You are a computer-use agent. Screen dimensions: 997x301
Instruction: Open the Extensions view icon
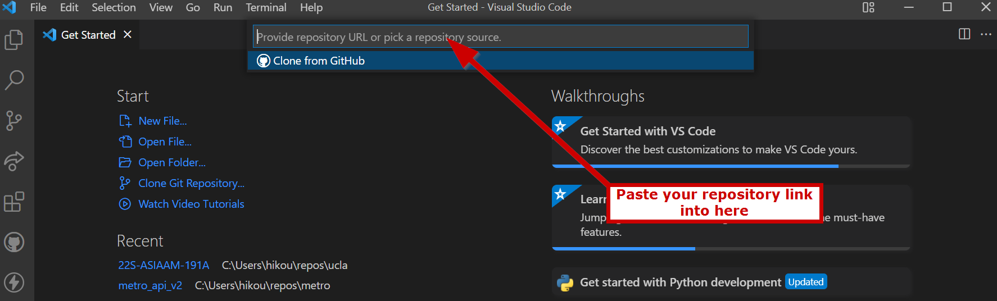click(x=14, y=202)
